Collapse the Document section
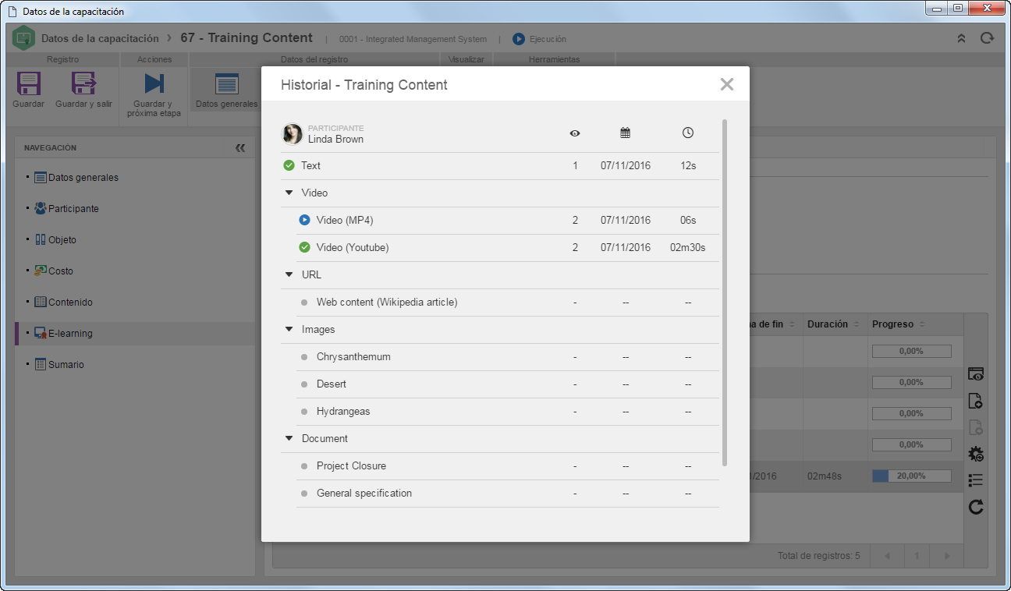Viewport: 1011px width, 591px height. pyautogui.click(x=289, y=438)
